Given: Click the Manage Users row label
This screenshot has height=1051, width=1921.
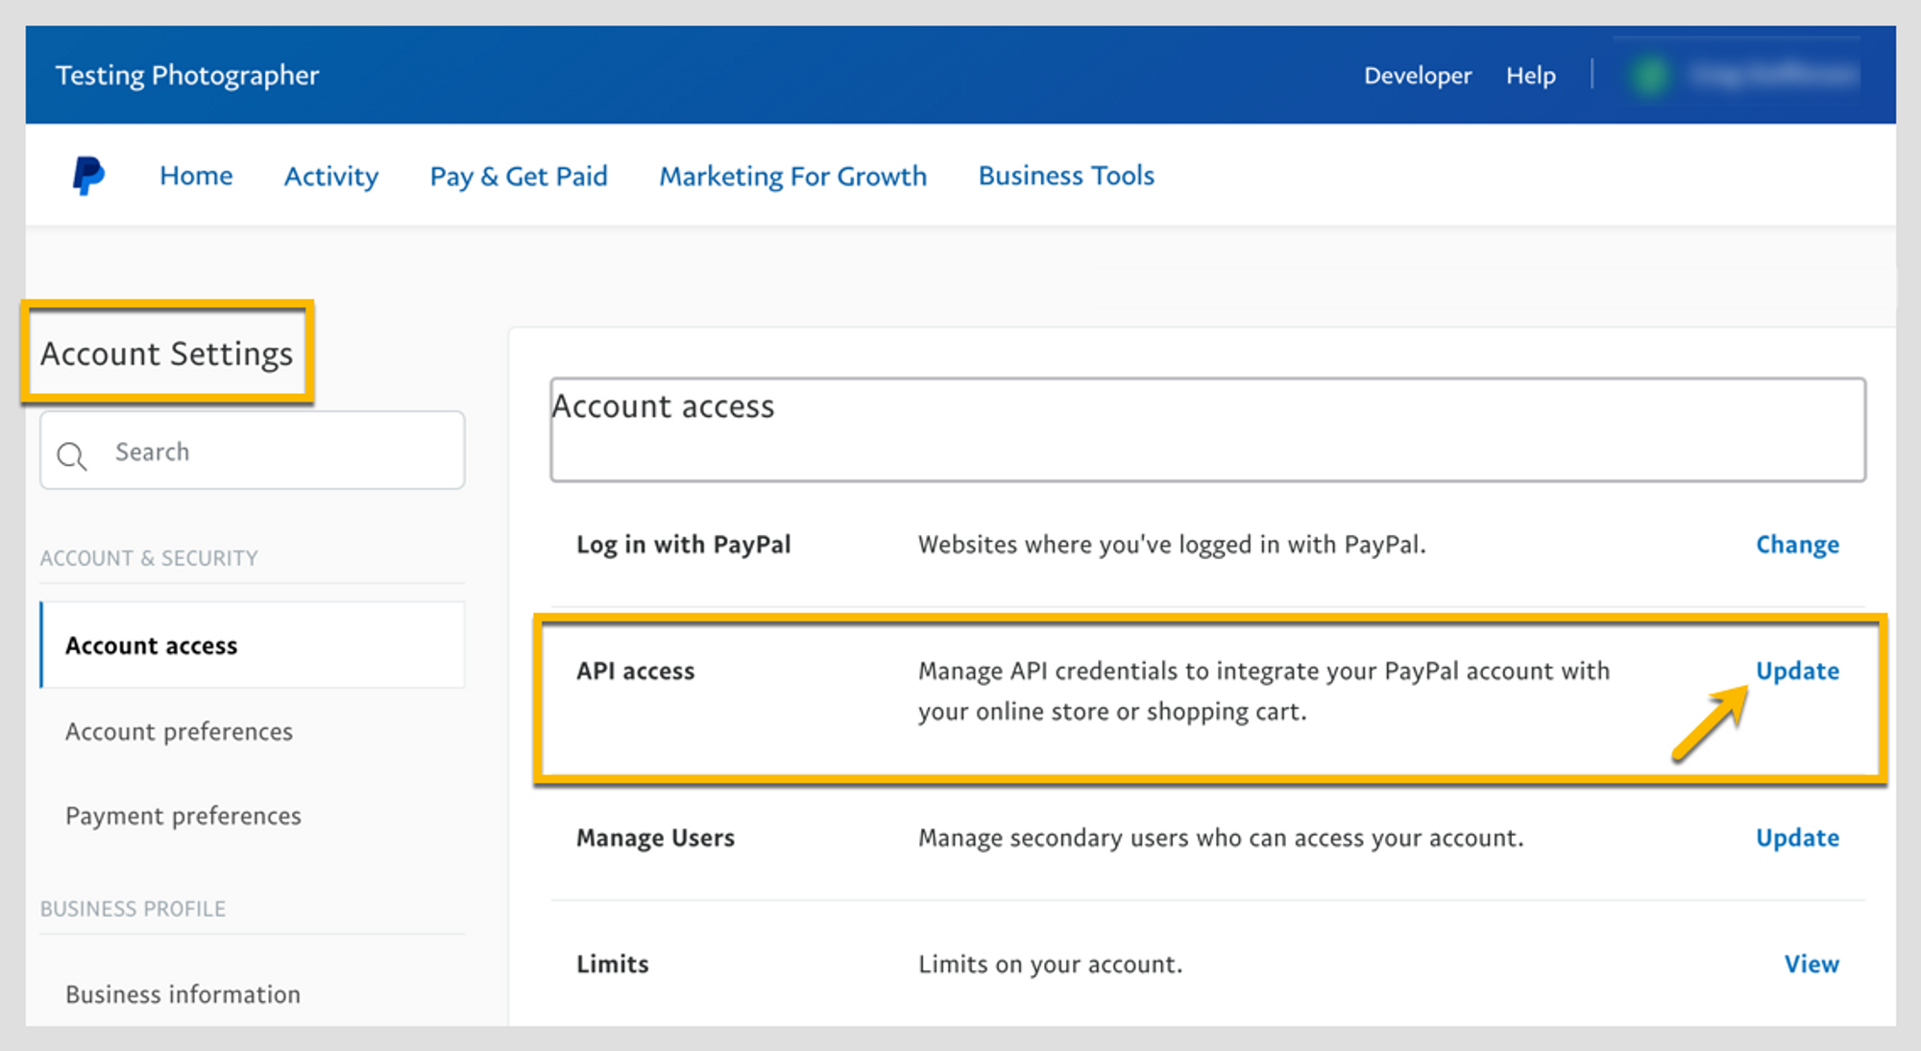Looking at the screenshot, I should [x=655, y=838].
